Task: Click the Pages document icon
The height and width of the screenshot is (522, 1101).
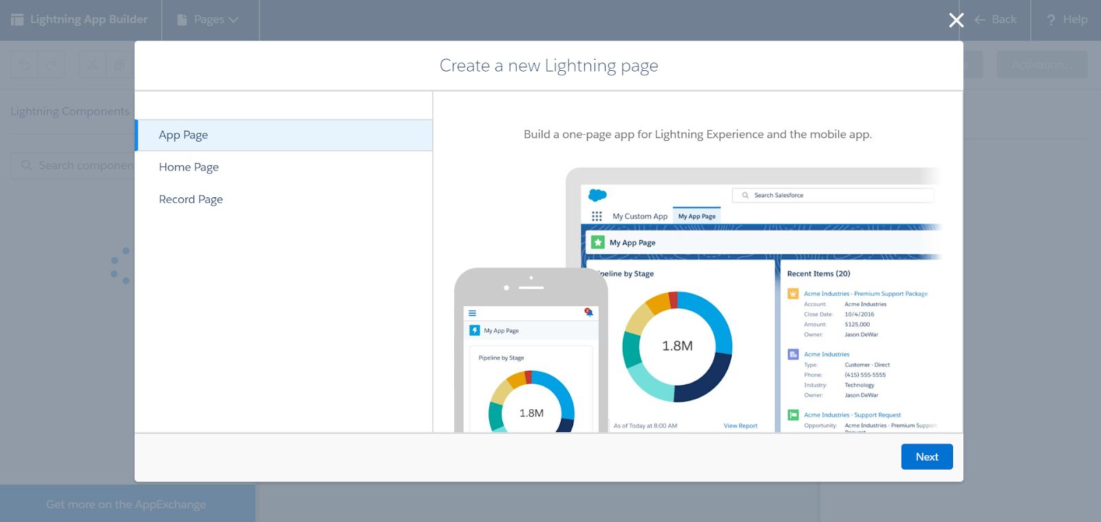Action: point(182,20)
